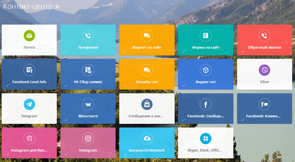Click the Яндекс чат label
The height and width of the screenshot is (162, 295).
206,82
